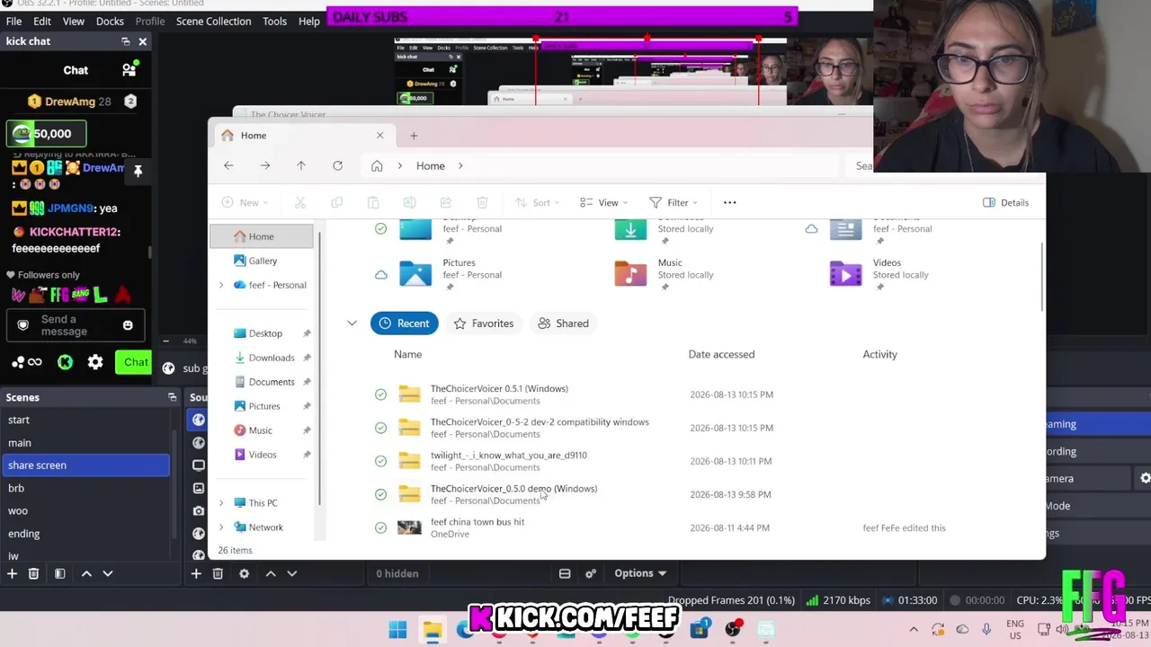This screenshot has width=1151, height=647.
Task: Open the See more ellipsis menu
Action: coord(730,202)
